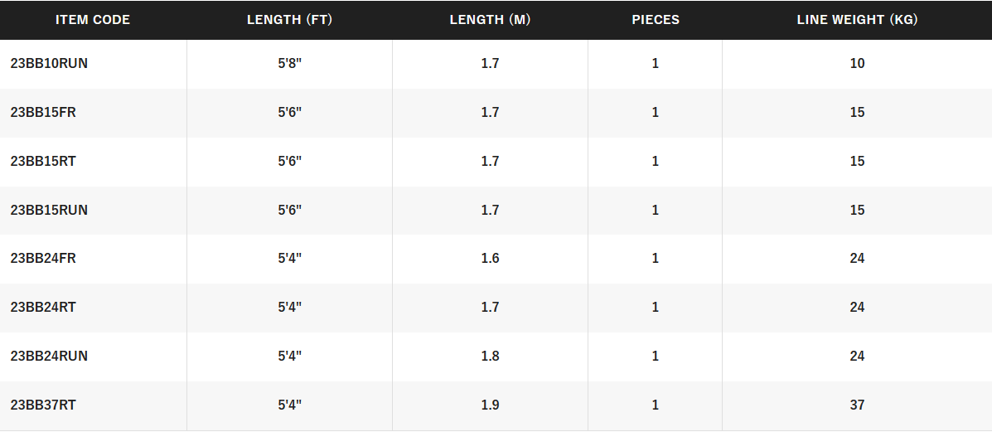This screenshot has height=432, width=992.
Task: Click the 1.6 metre length value
Action: [490, 259]
